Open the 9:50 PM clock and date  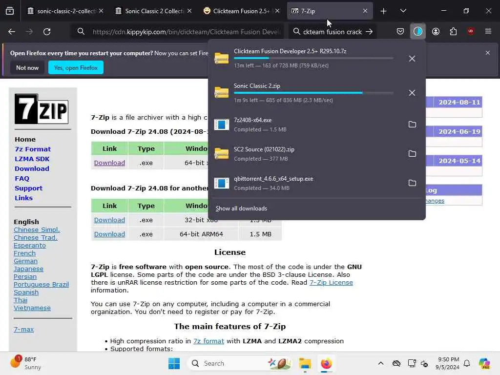(x=448, y=363)
